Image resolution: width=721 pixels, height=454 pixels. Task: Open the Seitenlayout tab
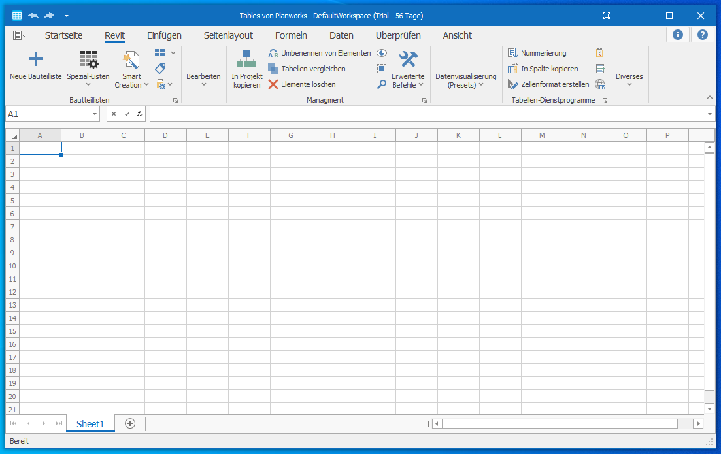(228, 35)
